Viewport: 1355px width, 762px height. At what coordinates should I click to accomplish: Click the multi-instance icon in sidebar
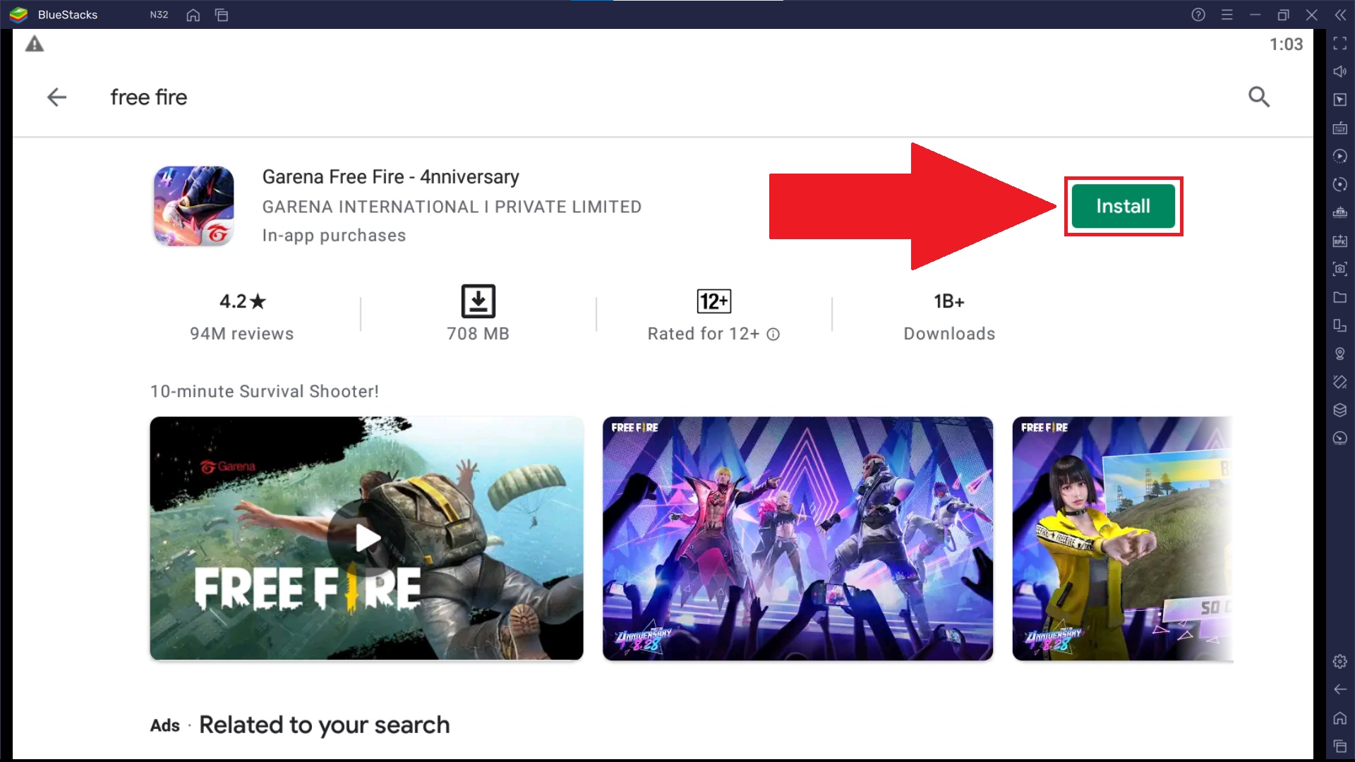pos(1339,325)
